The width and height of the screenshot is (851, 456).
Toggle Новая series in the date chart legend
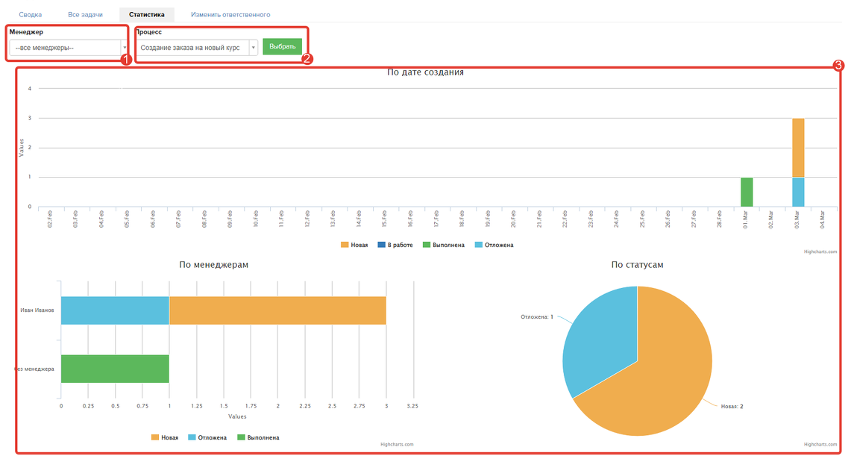pos(354,245)
